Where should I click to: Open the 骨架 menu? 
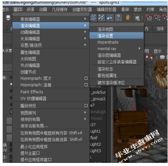click(125, 10)
